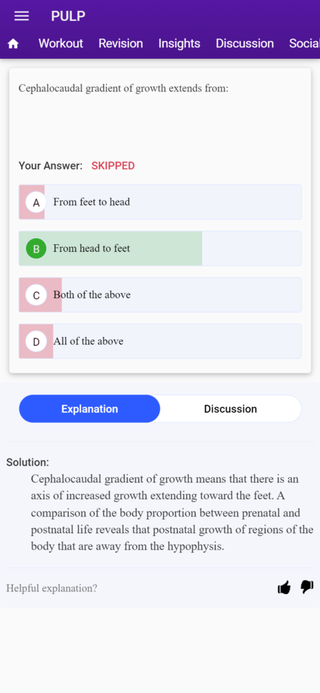Open the Revision tab

pos(120,43)
